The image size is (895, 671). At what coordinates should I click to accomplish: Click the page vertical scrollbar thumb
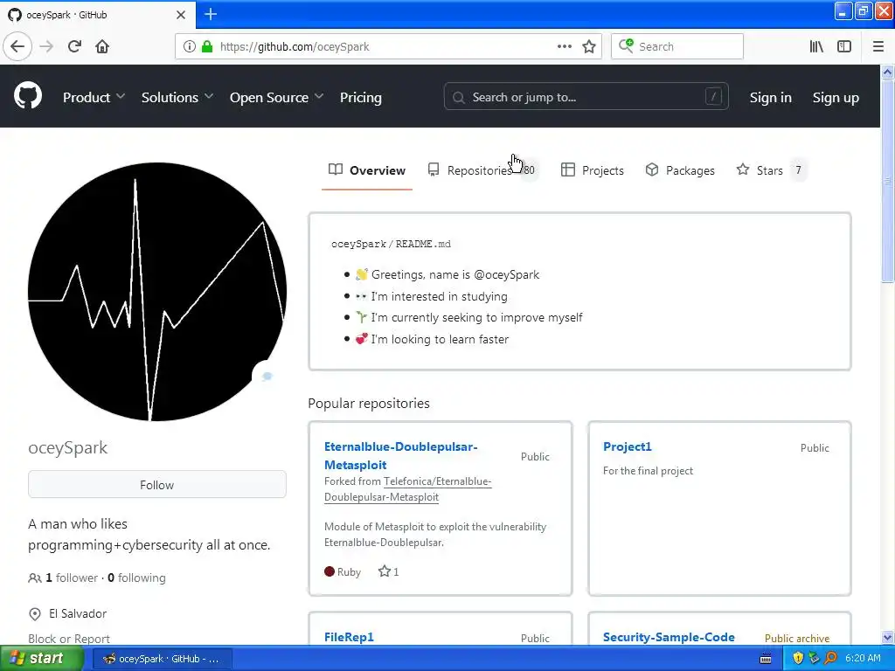click(x=887, y=181)
